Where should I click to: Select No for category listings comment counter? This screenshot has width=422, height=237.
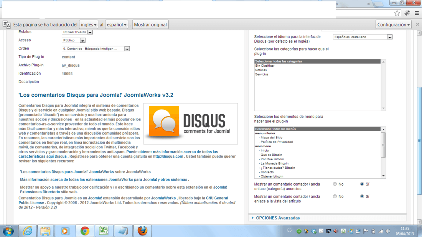click(x=335, y=184)
